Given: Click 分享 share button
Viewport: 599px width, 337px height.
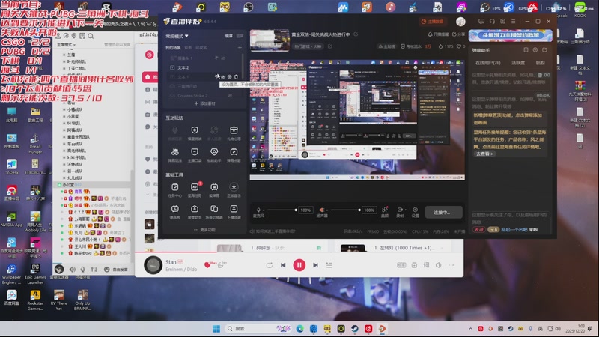Looking at the screenshot, I should [459, 34].
